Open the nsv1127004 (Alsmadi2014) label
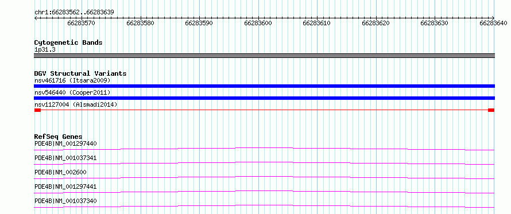Viewport: 511px width, 214px height. point(76,104)
